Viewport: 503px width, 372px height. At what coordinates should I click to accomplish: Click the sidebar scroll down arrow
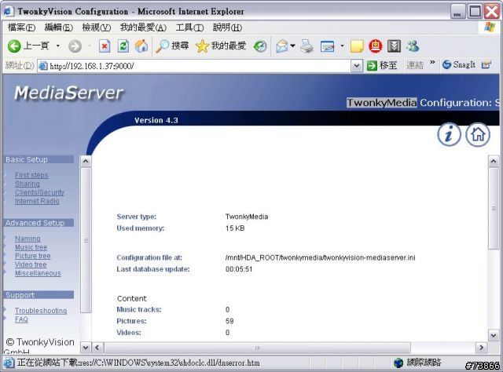[x=86, y=348]
